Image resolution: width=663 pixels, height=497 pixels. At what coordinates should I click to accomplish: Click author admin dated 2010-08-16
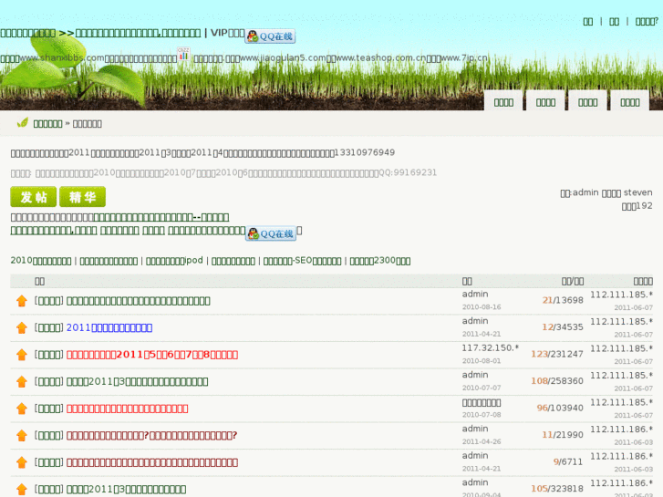click(475, 294)
